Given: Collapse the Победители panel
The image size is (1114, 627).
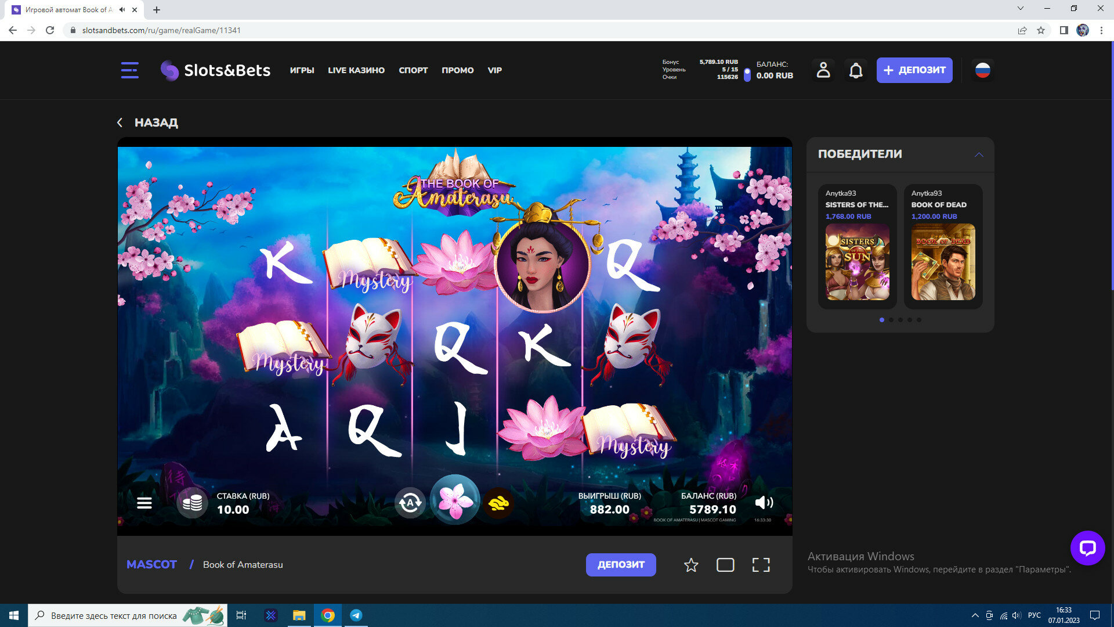Looking at the screenshot, I should 979,154.
